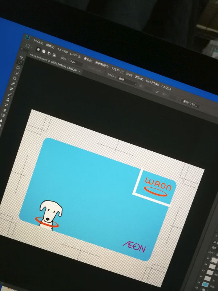218x291 pixels.
Task: Select the History Brush tool
Action: coord(6,105)
